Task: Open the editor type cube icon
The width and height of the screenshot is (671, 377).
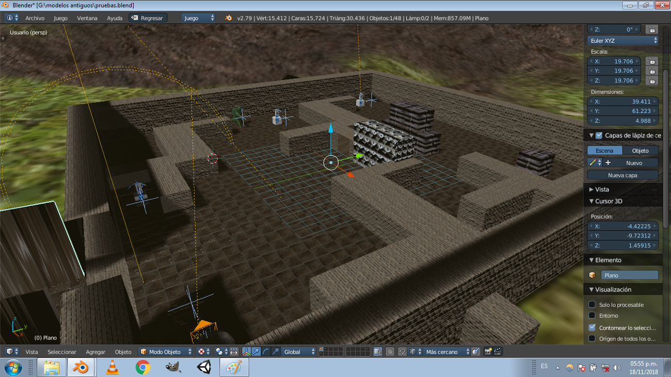Action: [x=12, y=352]
